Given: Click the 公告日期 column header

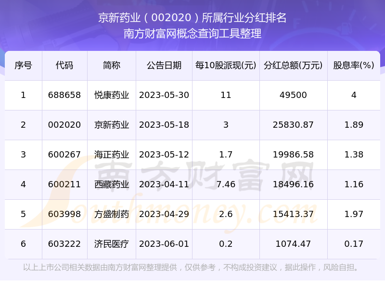Looking at the screenshot, I should [164, 65].
